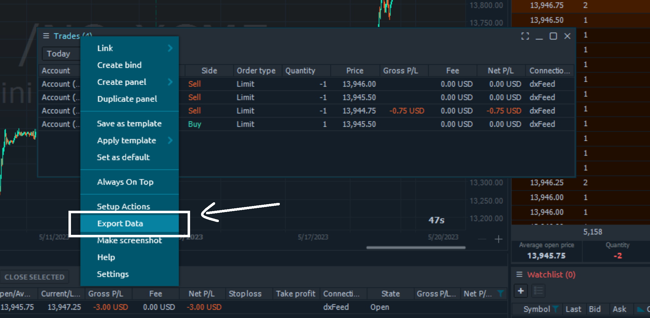Open the Trades panel hamburger menu
The height and width of the screenshot is (318, 650).
(46, 36)
